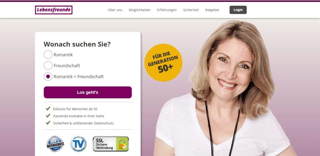320x156 pixels.
Task: Click the 100% Datenschutz badge
Action: click(x=55, y=144)
